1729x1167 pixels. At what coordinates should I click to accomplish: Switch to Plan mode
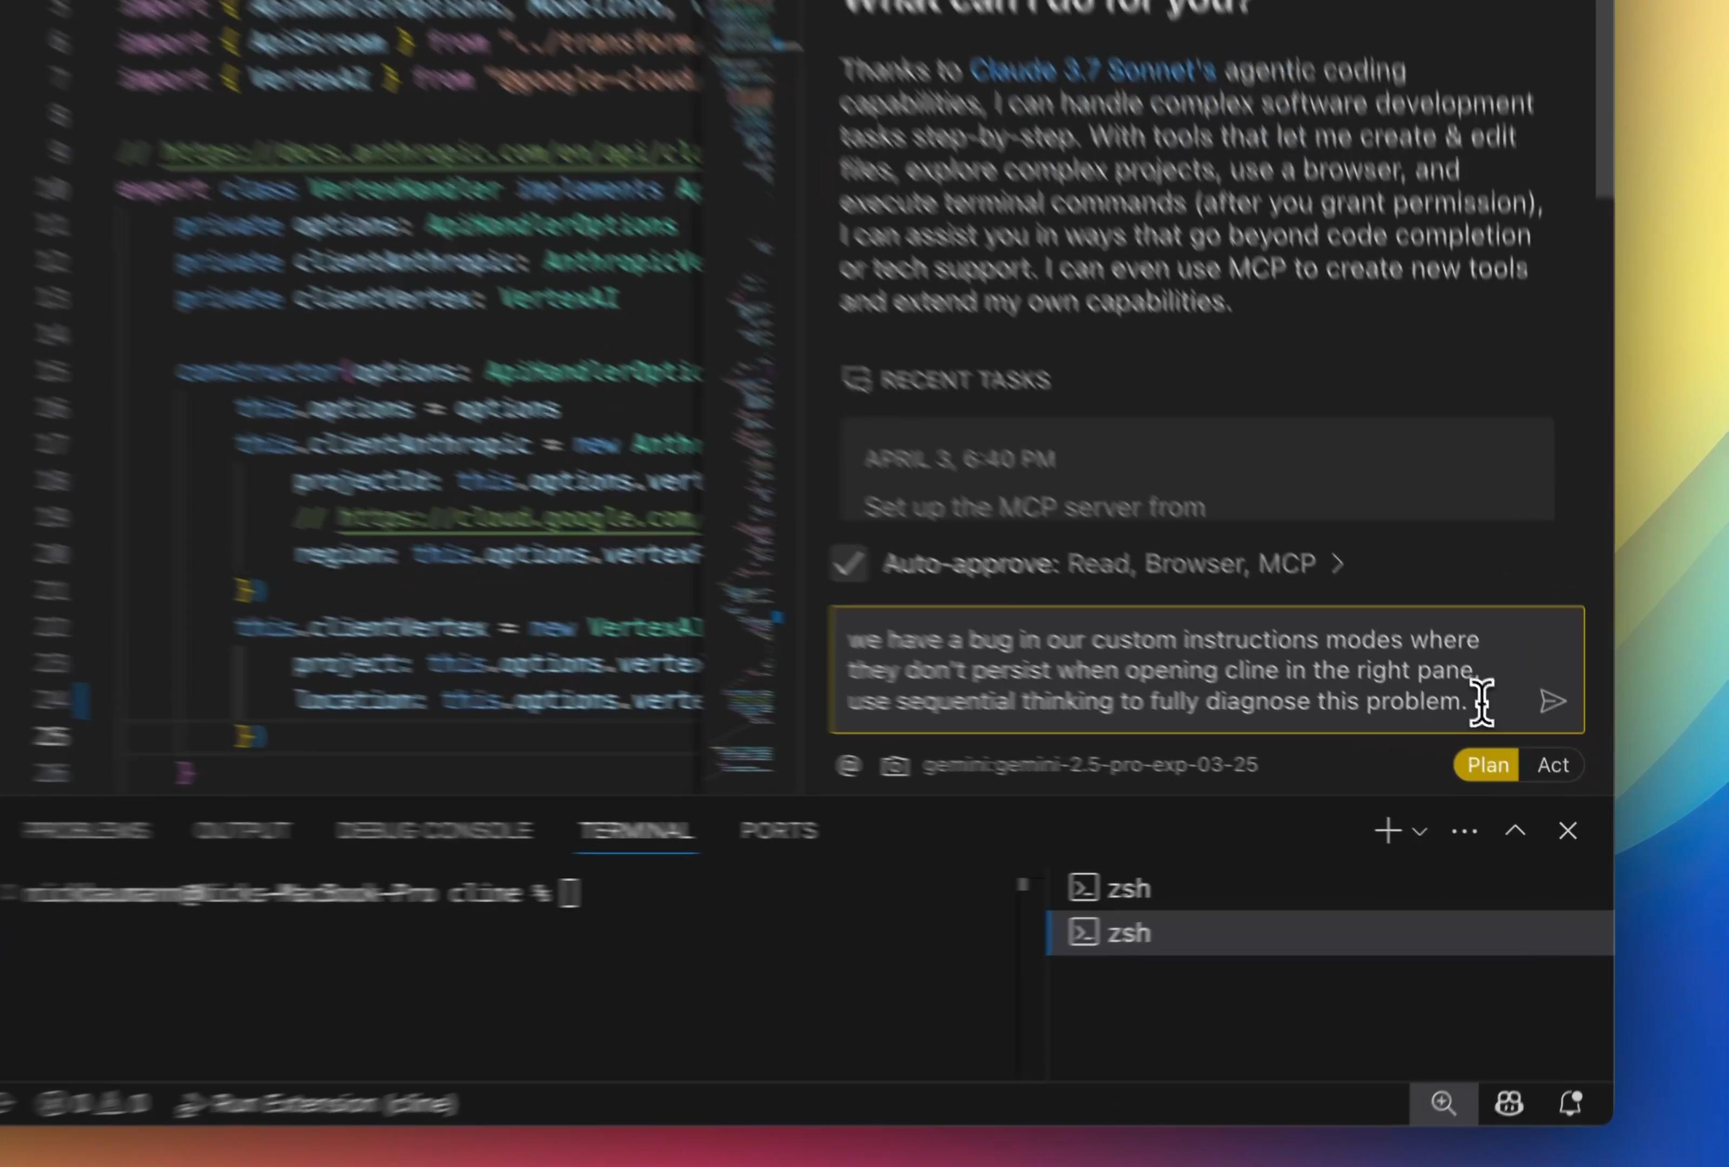pos(1487,766)
